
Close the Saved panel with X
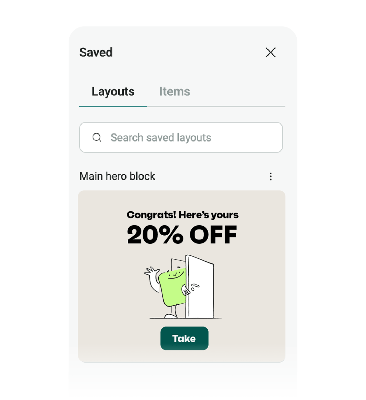270,52
